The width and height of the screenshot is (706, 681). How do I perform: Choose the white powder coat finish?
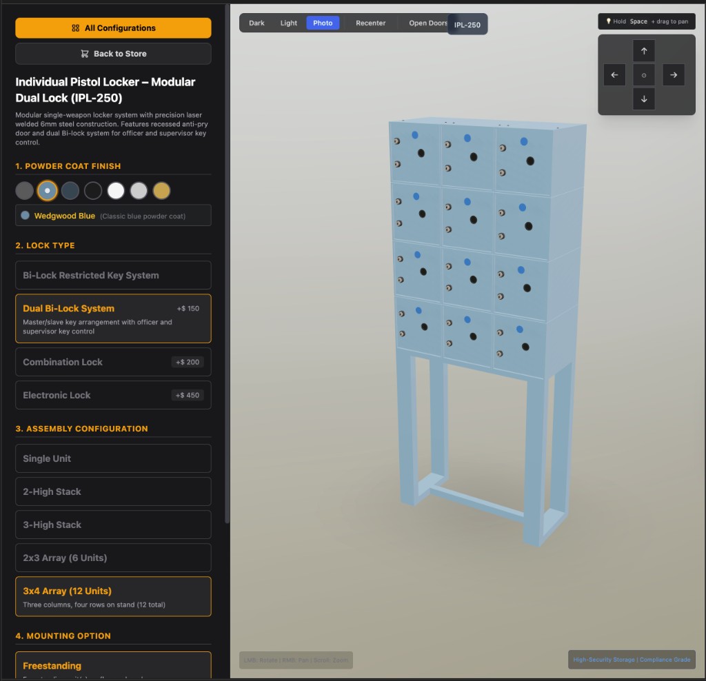pyautogui.click(x=116, y=191)
